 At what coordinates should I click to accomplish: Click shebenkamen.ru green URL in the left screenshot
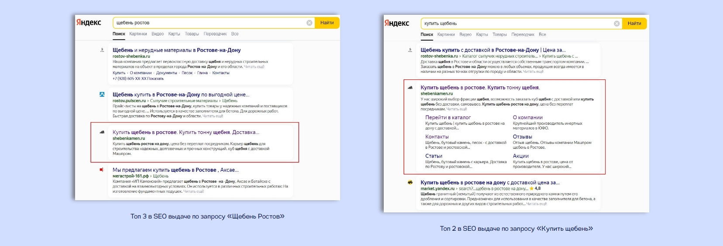129,138
